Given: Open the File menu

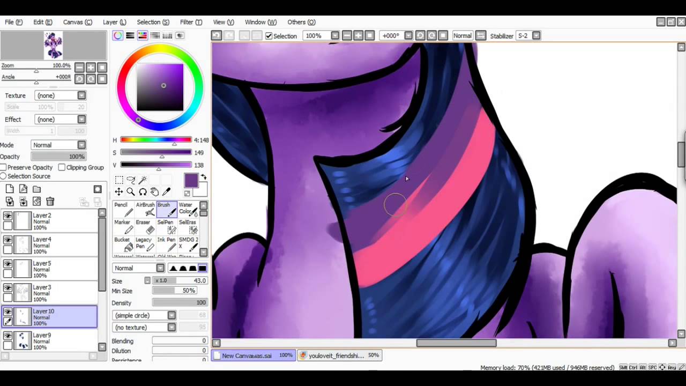Looking at the screenshot, I should pyautogui.click(x=13, y=22).
